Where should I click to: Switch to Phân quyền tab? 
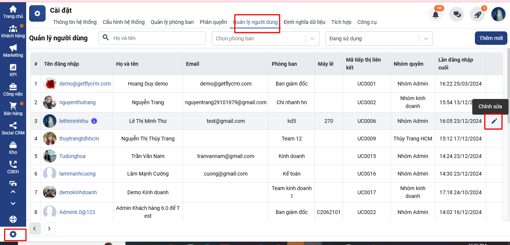click(213, 22)
